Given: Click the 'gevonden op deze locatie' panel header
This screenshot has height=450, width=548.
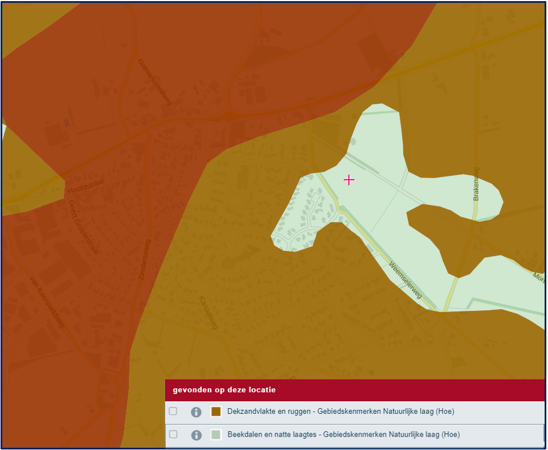Looking at the screenshot, I should (355, 390).
